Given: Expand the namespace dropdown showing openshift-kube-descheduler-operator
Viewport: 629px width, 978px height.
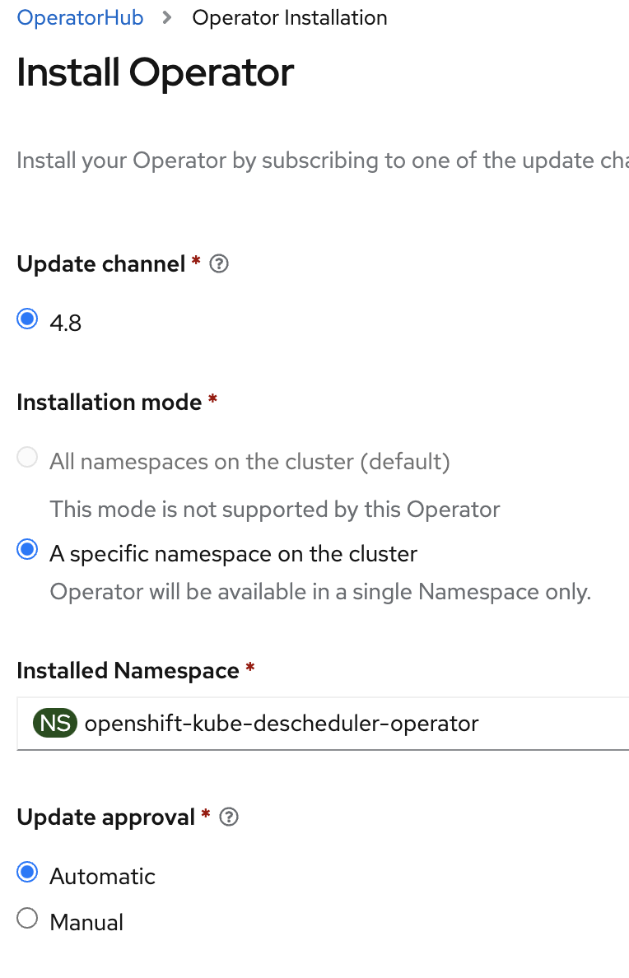Looking at the screenshot, I should (x=321, y=723).
